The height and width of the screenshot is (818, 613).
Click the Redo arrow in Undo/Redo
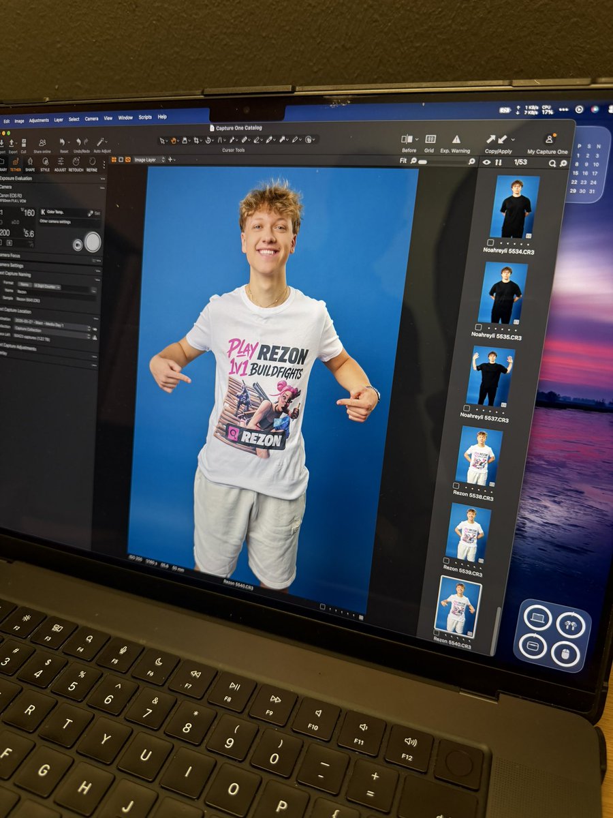[86, 142]
